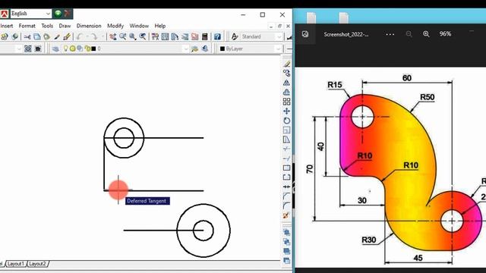Viewport: 486px width, 273px height.
Task: Select the Mirror tool
Action: point(287,83)
